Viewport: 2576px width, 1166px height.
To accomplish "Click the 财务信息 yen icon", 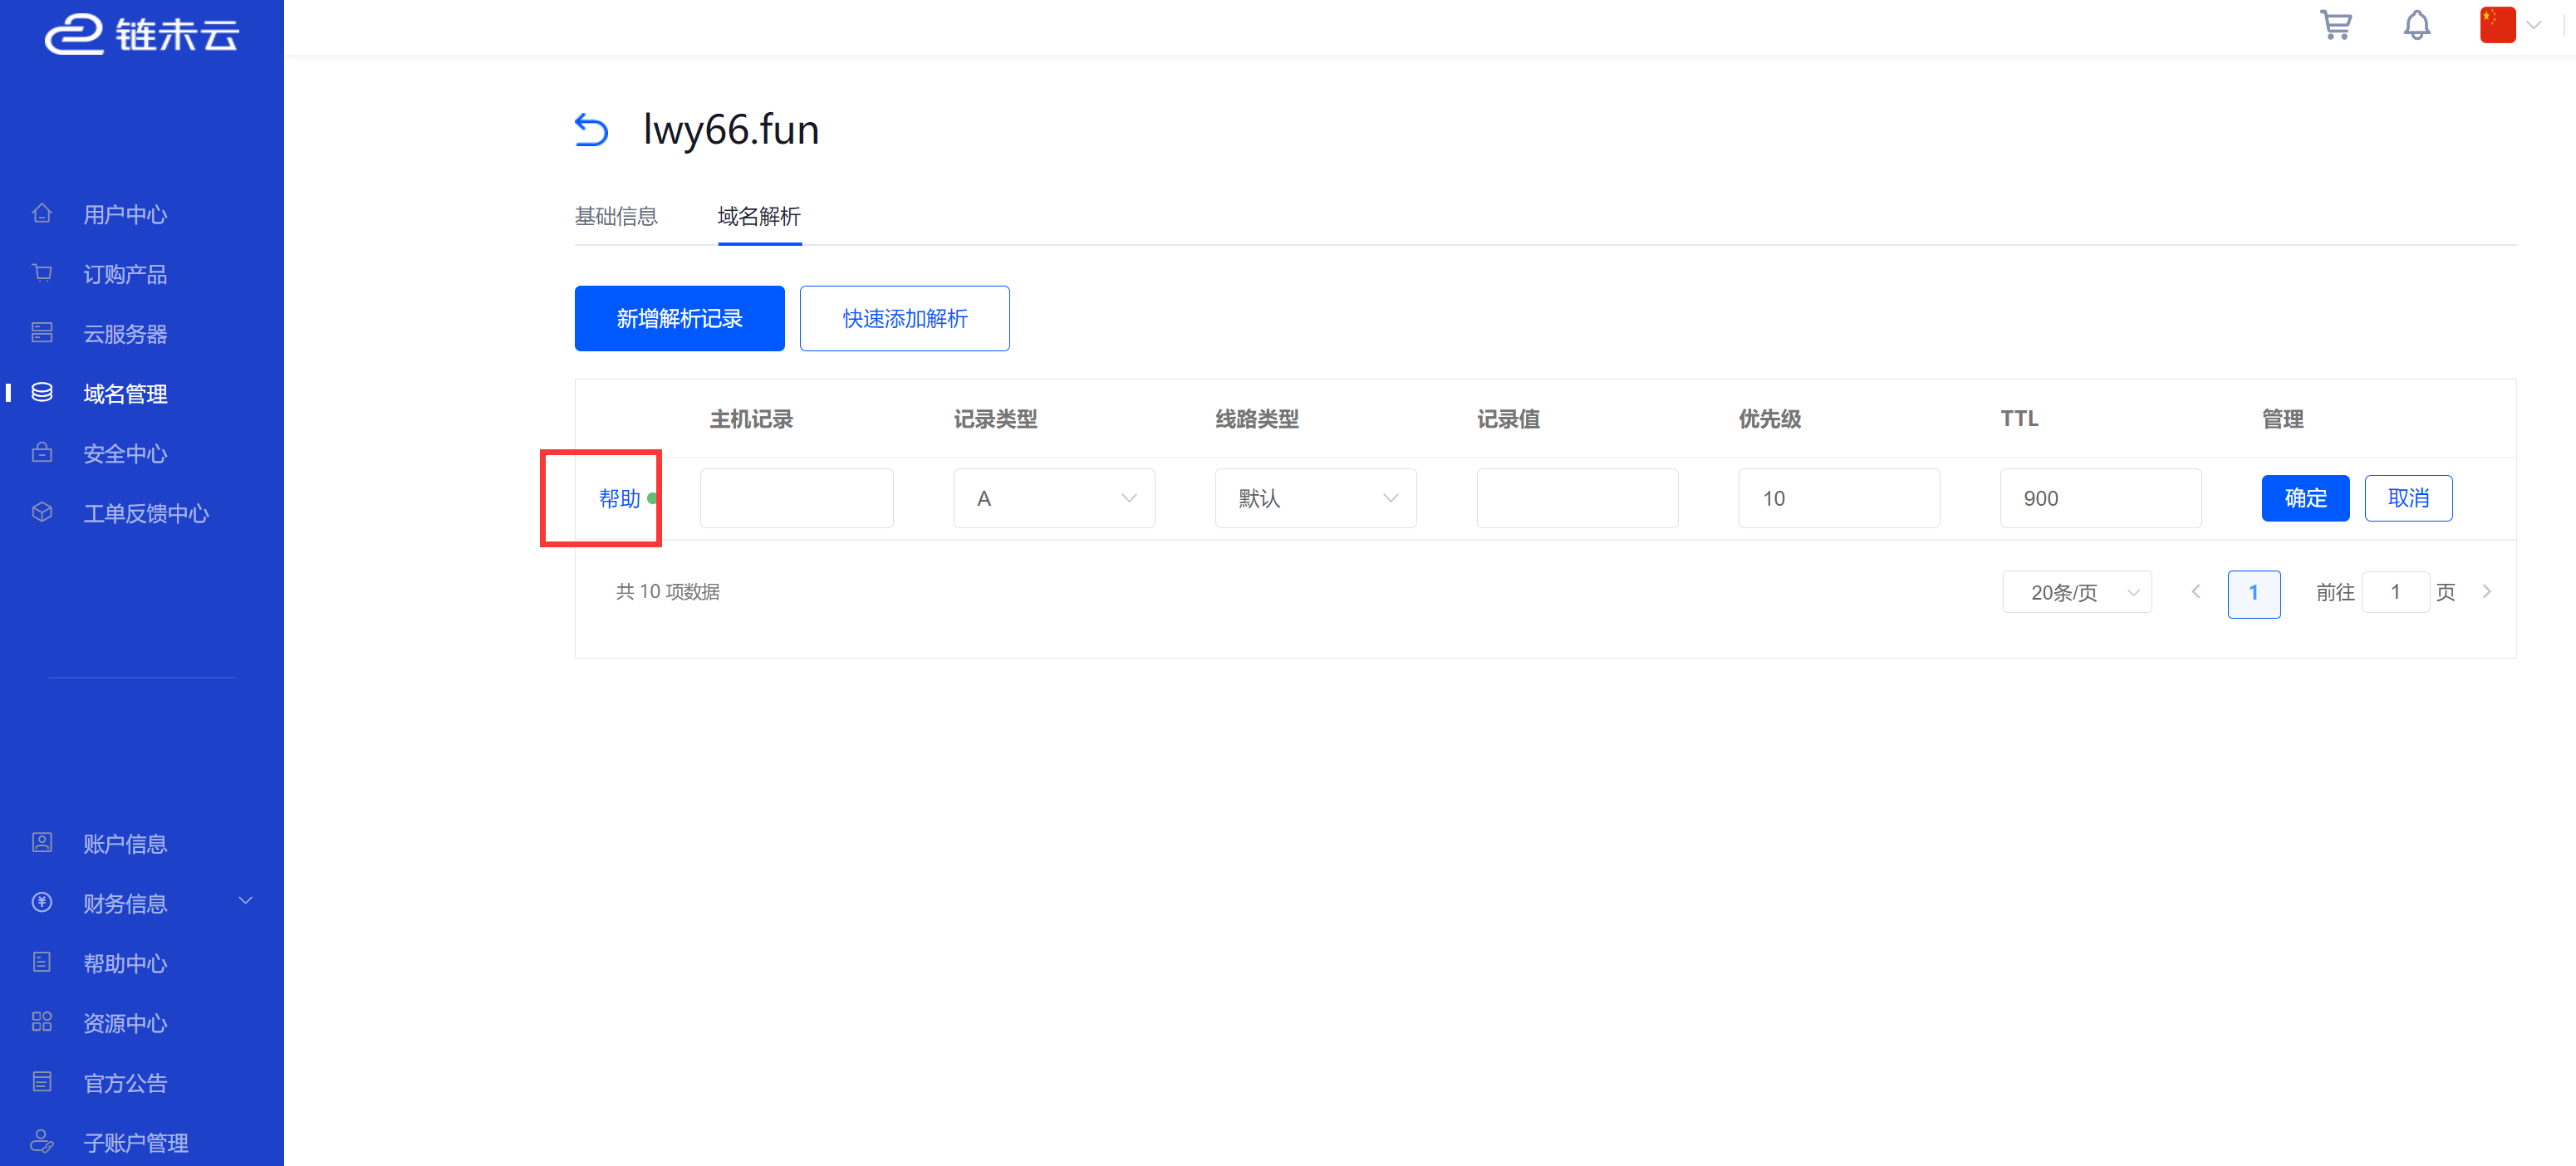I will (42, 903).
